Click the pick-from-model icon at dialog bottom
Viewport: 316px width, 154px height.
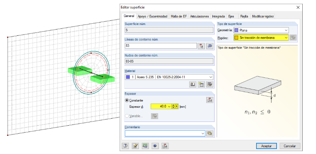(165, 146)
